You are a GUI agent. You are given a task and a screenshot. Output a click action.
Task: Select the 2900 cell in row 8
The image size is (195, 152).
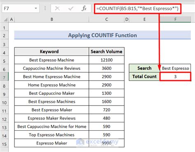point(107,85)
